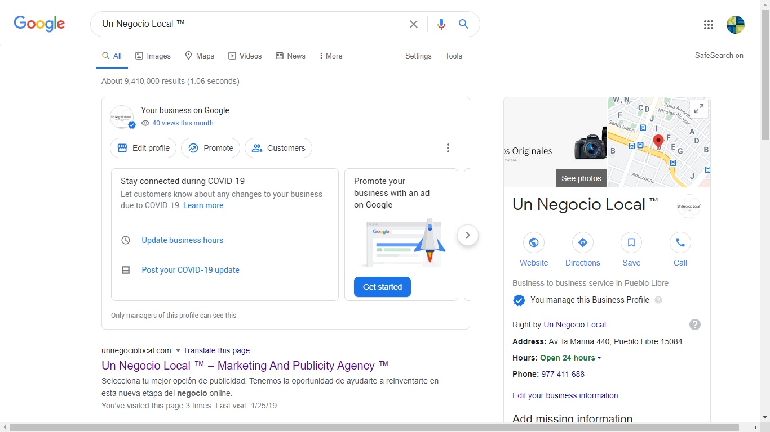Click your profile avatar

click(x=735, y=24)
